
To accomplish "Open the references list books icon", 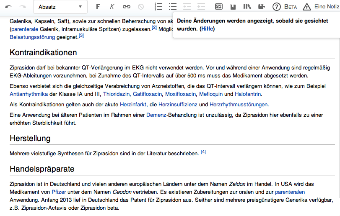I will pos(247,7).
